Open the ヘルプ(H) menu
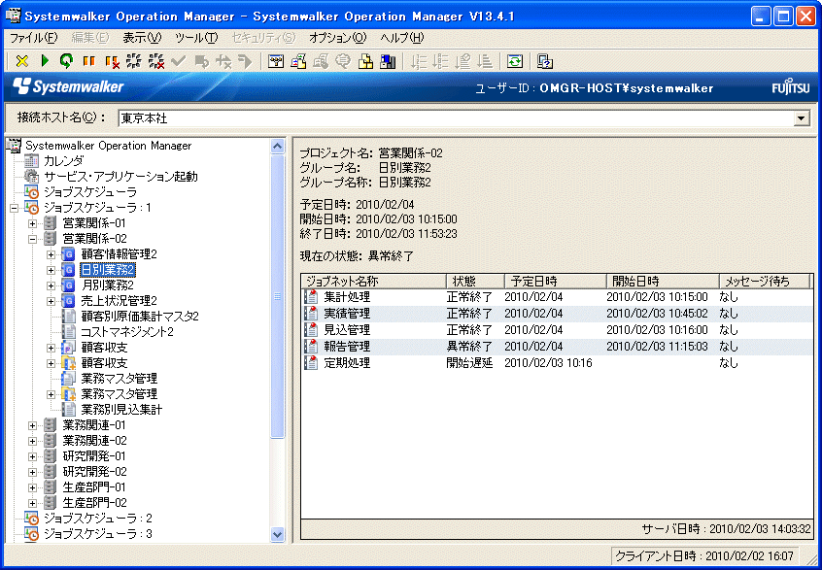This screenshot has height=570, width=822. point(402,38)
